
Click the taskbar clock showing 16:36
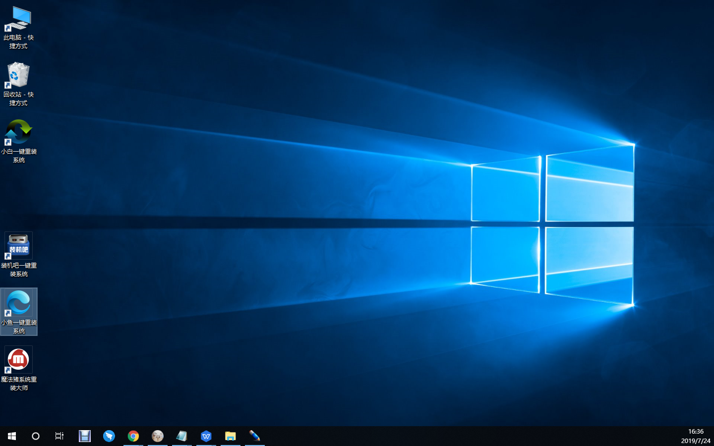(x=696, y=432)
